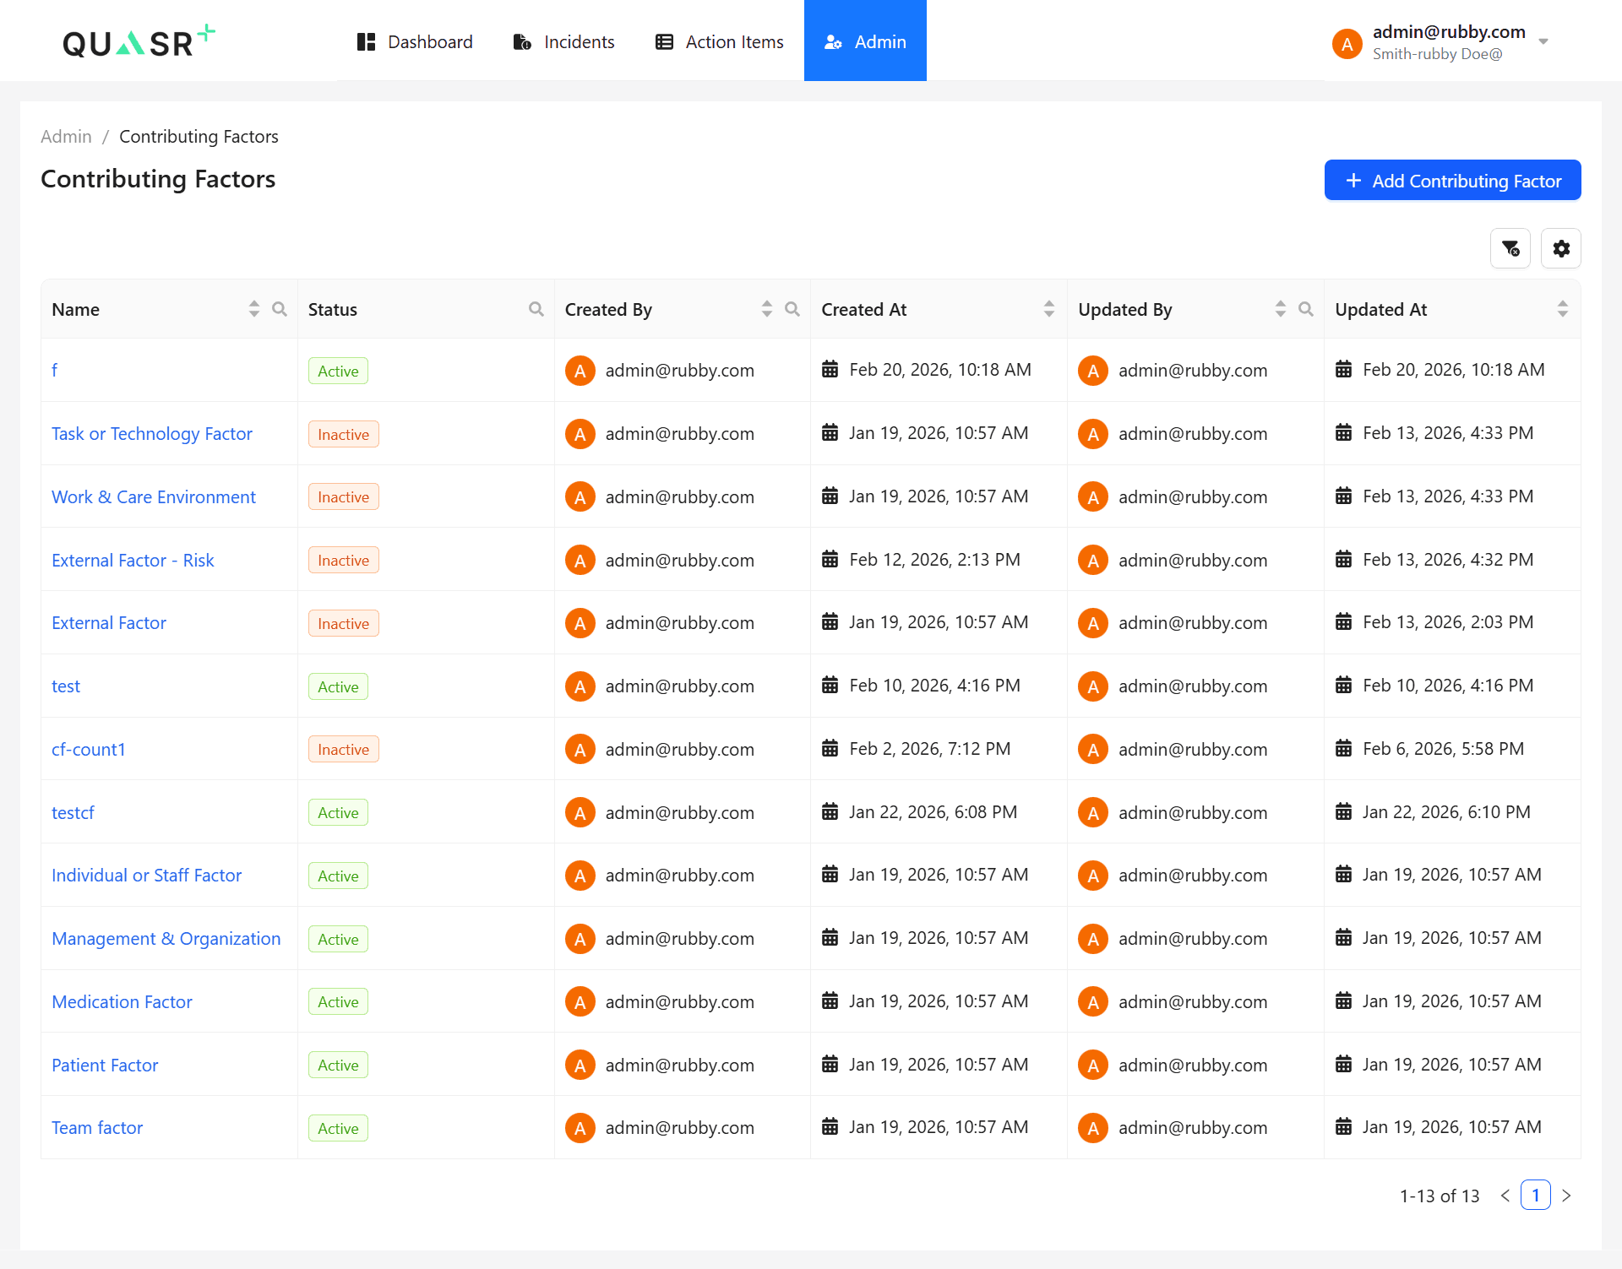1622x1269 pixels.
Task: Expand the admin@rubby.com account dropdown
Action: (1543, 41)
